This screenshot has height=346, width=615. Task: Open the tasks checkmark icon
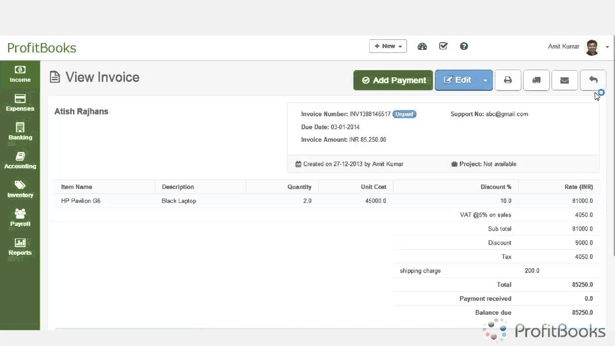pos(443,46)
